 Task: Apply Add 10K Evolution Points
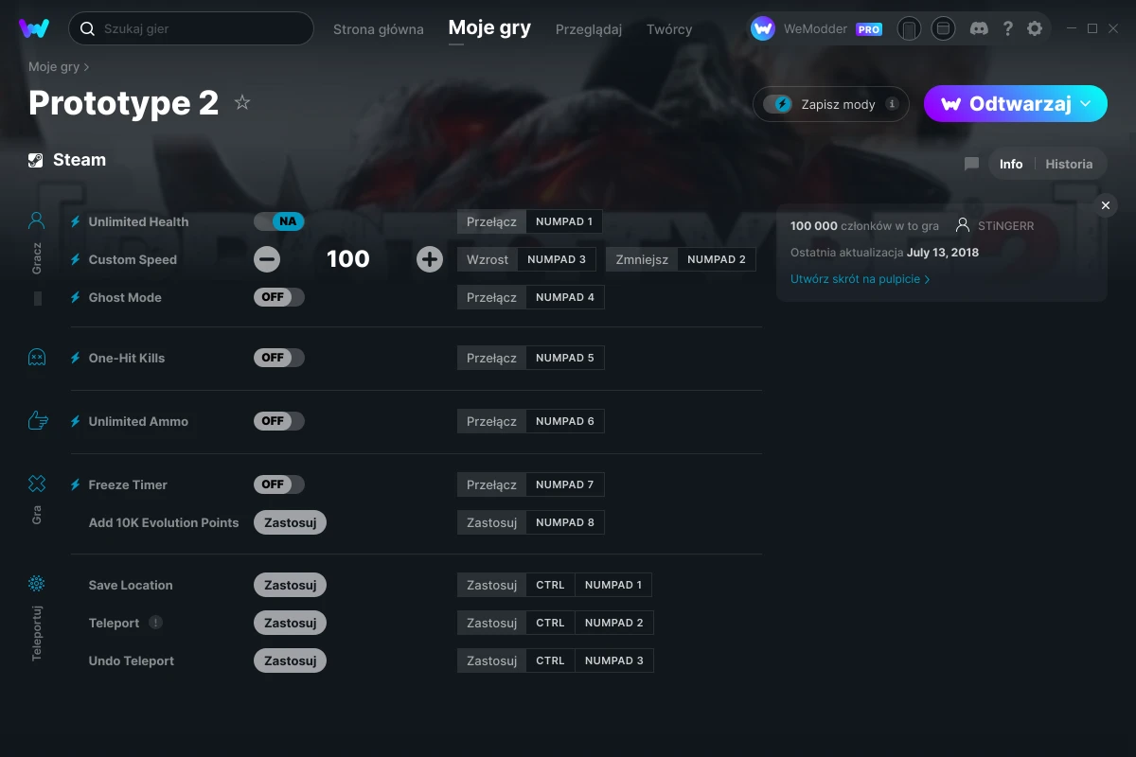(290, 522)
